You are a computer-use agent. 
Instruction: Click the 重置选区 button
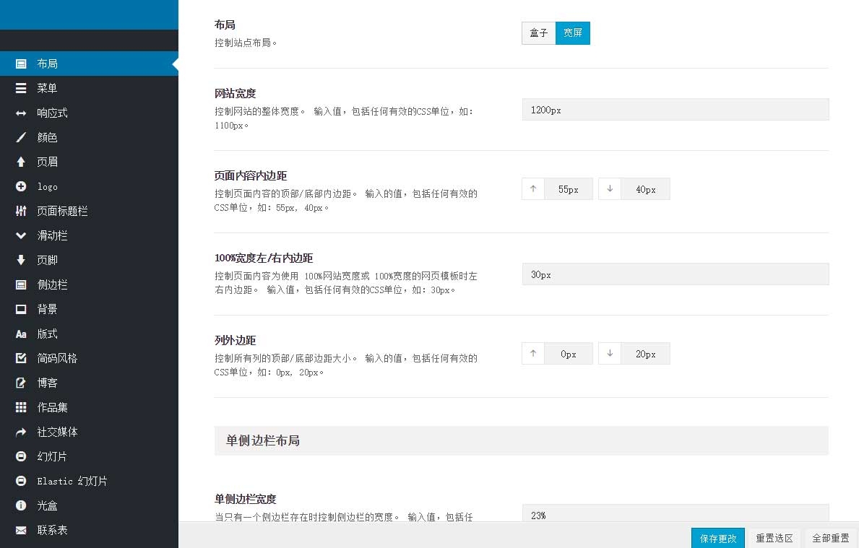coord(774,538)
